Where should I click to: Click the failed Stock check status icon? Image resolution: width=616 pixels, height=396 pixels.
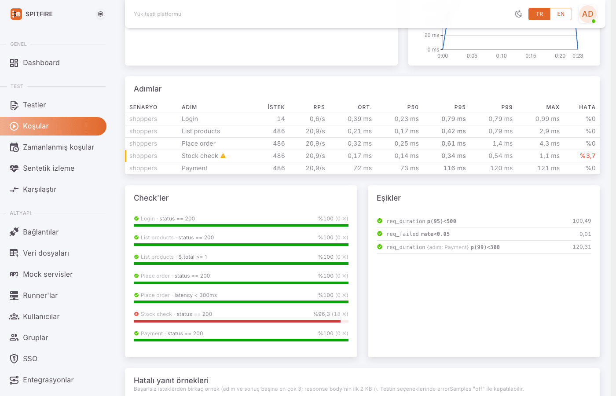pos(136,314)
